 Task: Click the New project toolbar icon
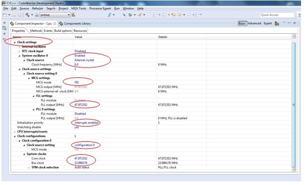point(4,15)
